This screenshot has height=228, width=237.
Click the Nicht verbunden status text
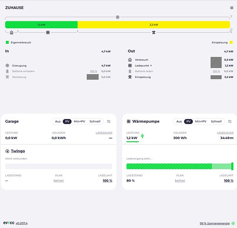pyautogui.click(x=16, y=159)
